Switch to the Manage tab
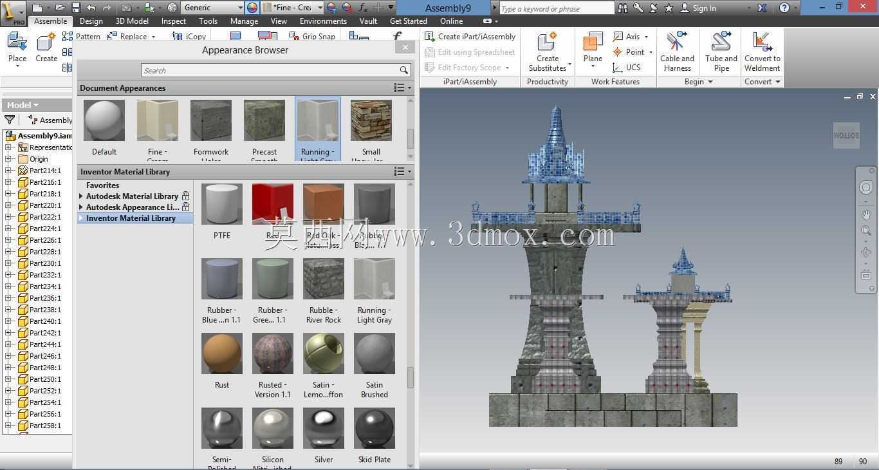Screen dimensions: 879x470 (244, 21)
